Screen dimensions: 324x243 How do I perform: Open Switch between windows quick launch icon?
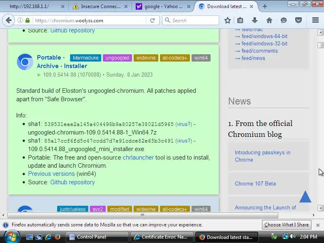pos(38,237)
